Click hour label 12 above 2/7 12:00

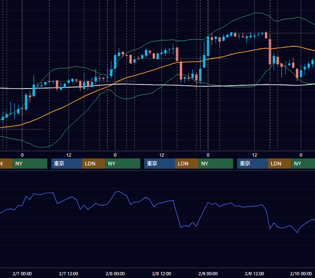[x=69, y=155]
